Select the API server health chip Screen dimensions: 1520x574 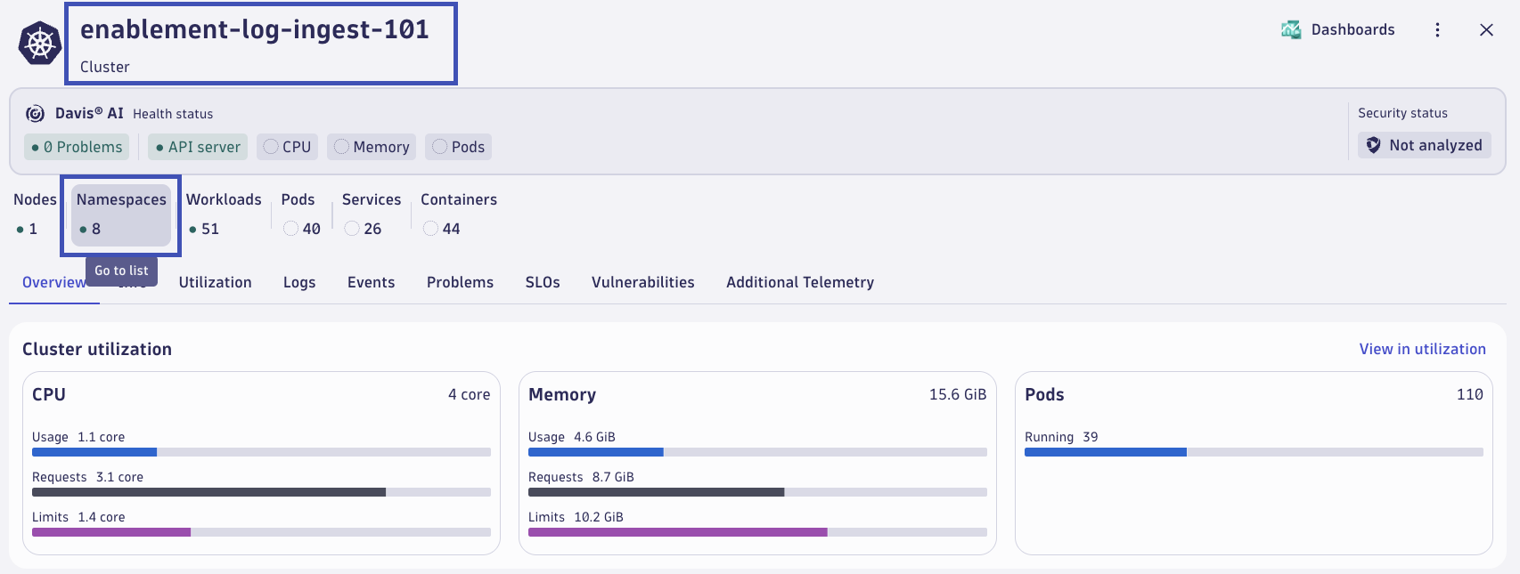pyautogui.click(x=198, y=147)
